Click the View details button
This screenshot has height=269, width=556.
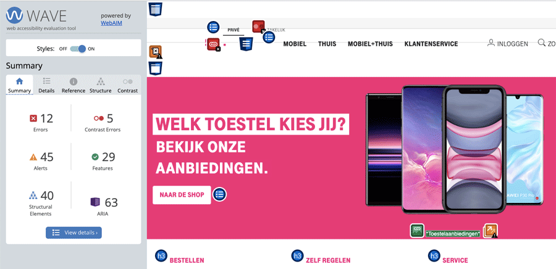coord(74,233)
